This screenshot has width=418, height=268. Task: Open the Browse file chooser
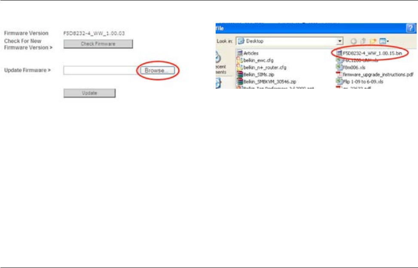157,70
